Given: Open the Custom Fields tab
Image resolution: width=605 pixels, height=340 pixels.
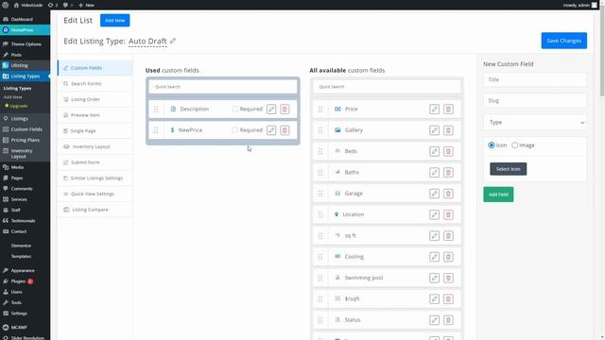Looking at the screenshot, I should 95,68.
